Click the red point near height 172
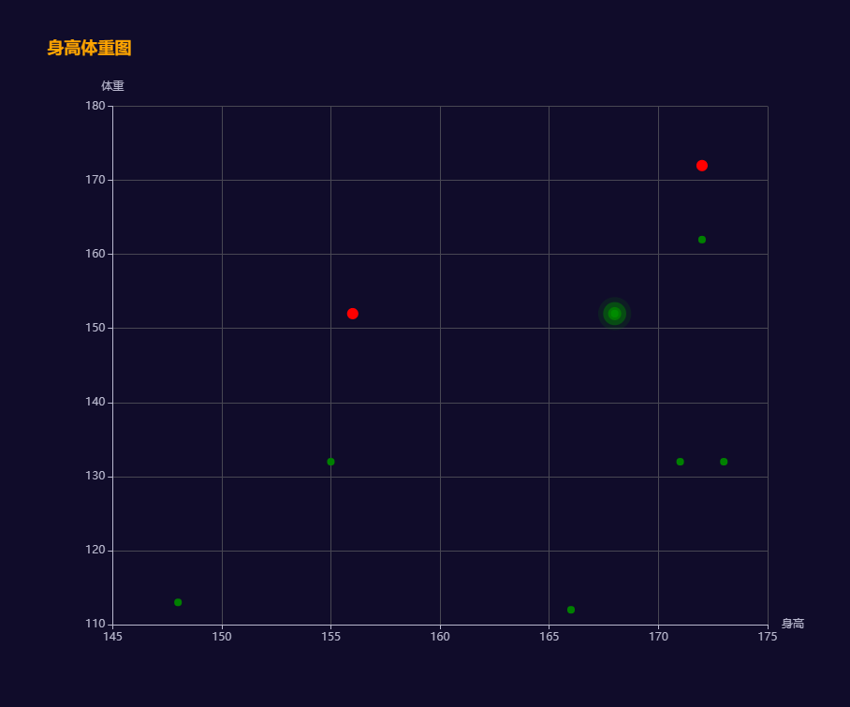This screenshot has width=850, height=707. coord(701,166)
